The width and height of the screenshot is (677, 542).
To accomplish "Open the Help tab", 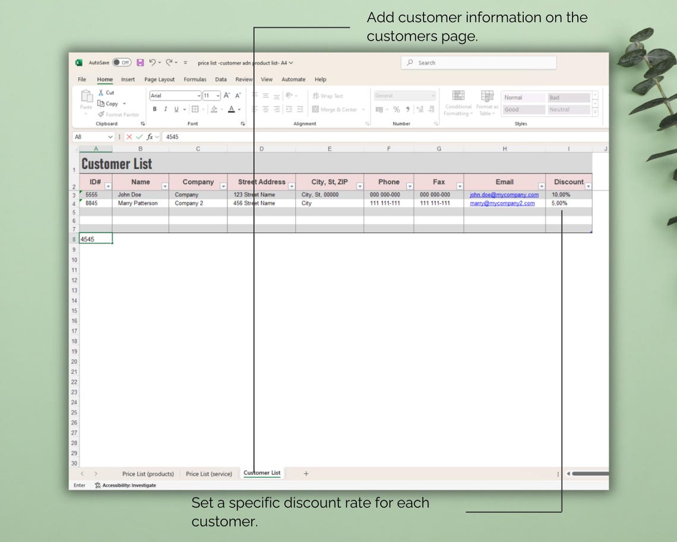I will (x=320, y=80).
